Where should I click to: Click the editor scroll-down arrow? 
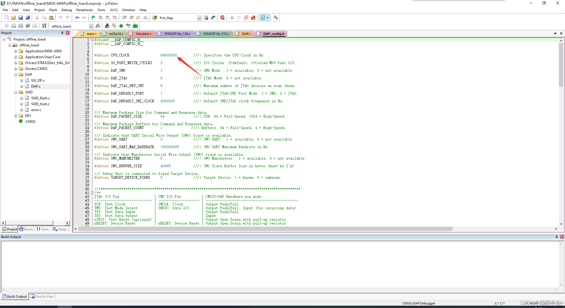(561, 224)
